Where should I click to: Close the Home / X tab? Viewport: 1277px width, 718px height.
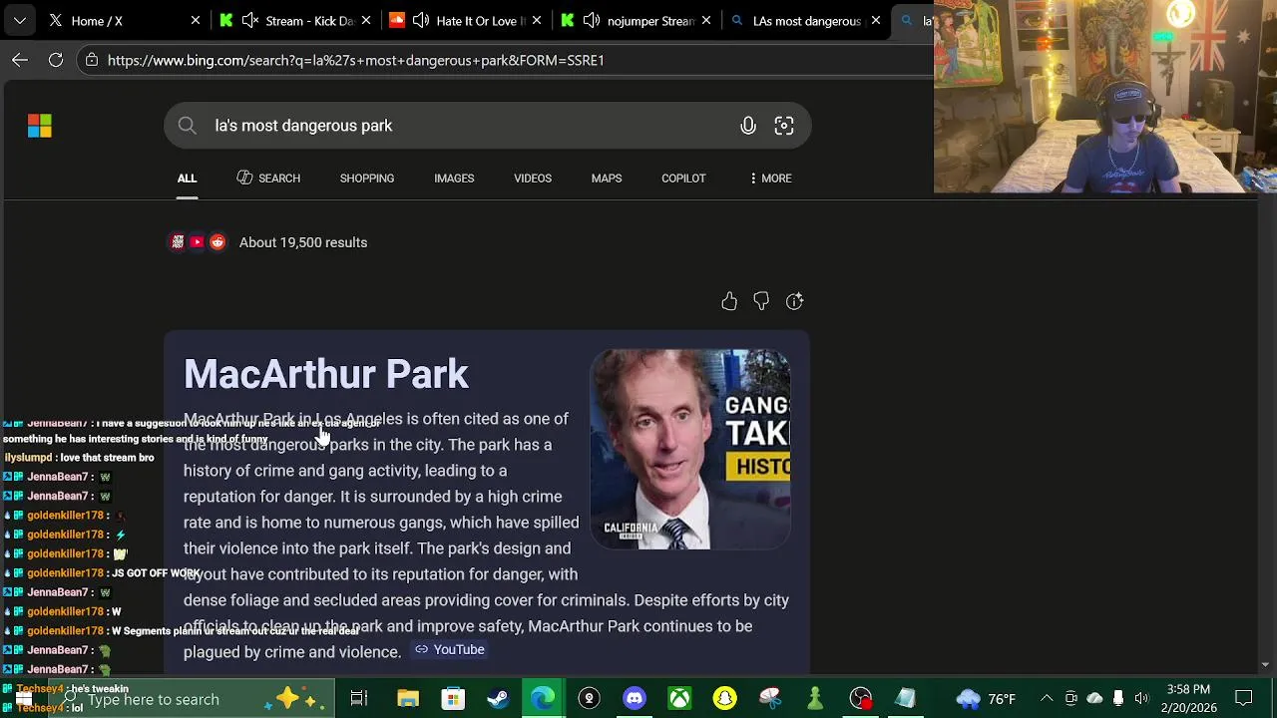coord(196,20)
